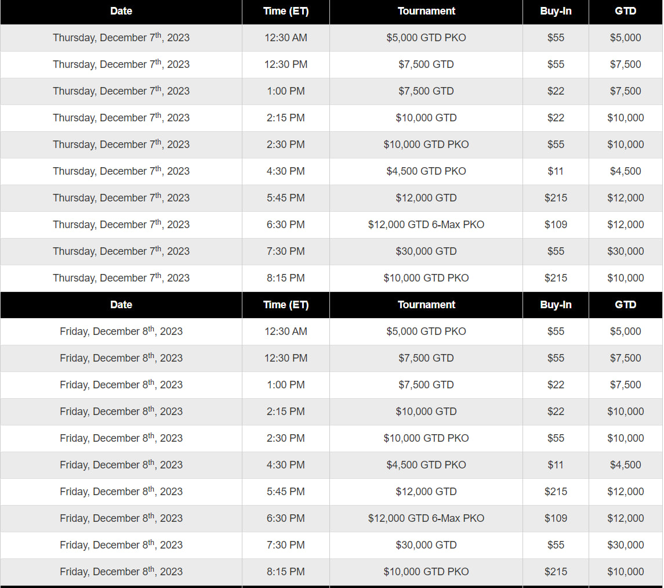Click the $11 buy-in for Friday's 4:30 PM event
The width and height of the screenshot is (664, 588).
[x=556, y=465]
